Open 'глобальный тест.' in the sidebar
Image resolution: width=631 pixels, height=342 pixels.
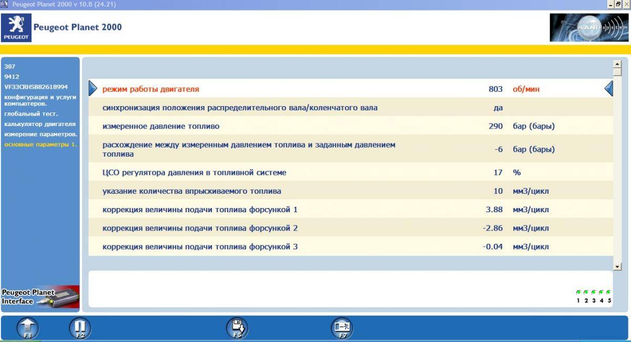pos(31,113)
